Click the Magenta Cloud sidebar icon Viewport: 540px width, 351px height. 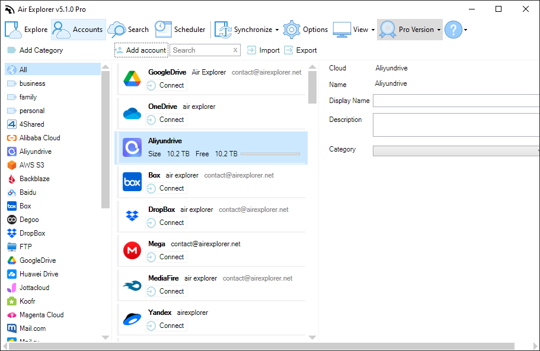point(12,315)
